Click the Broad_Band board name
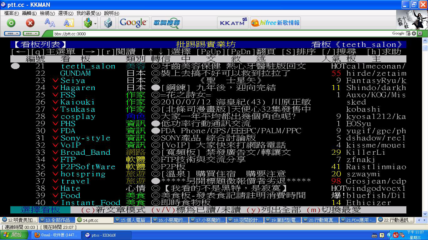The image size is (428, 240). coord(85,152)
